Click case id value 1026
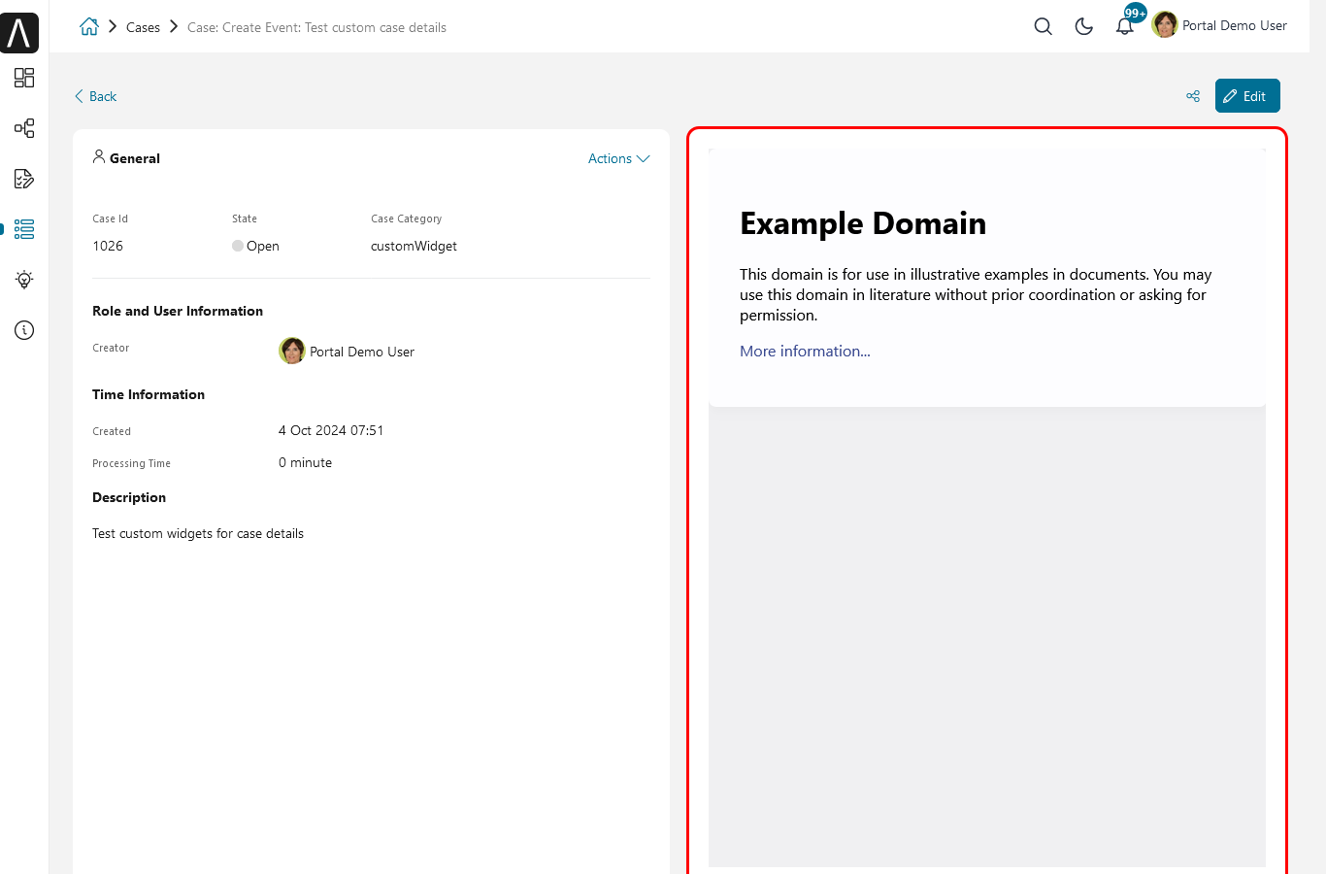This screenshot has height=874, width=1326. pyautogui.click(x=108, y=246)
